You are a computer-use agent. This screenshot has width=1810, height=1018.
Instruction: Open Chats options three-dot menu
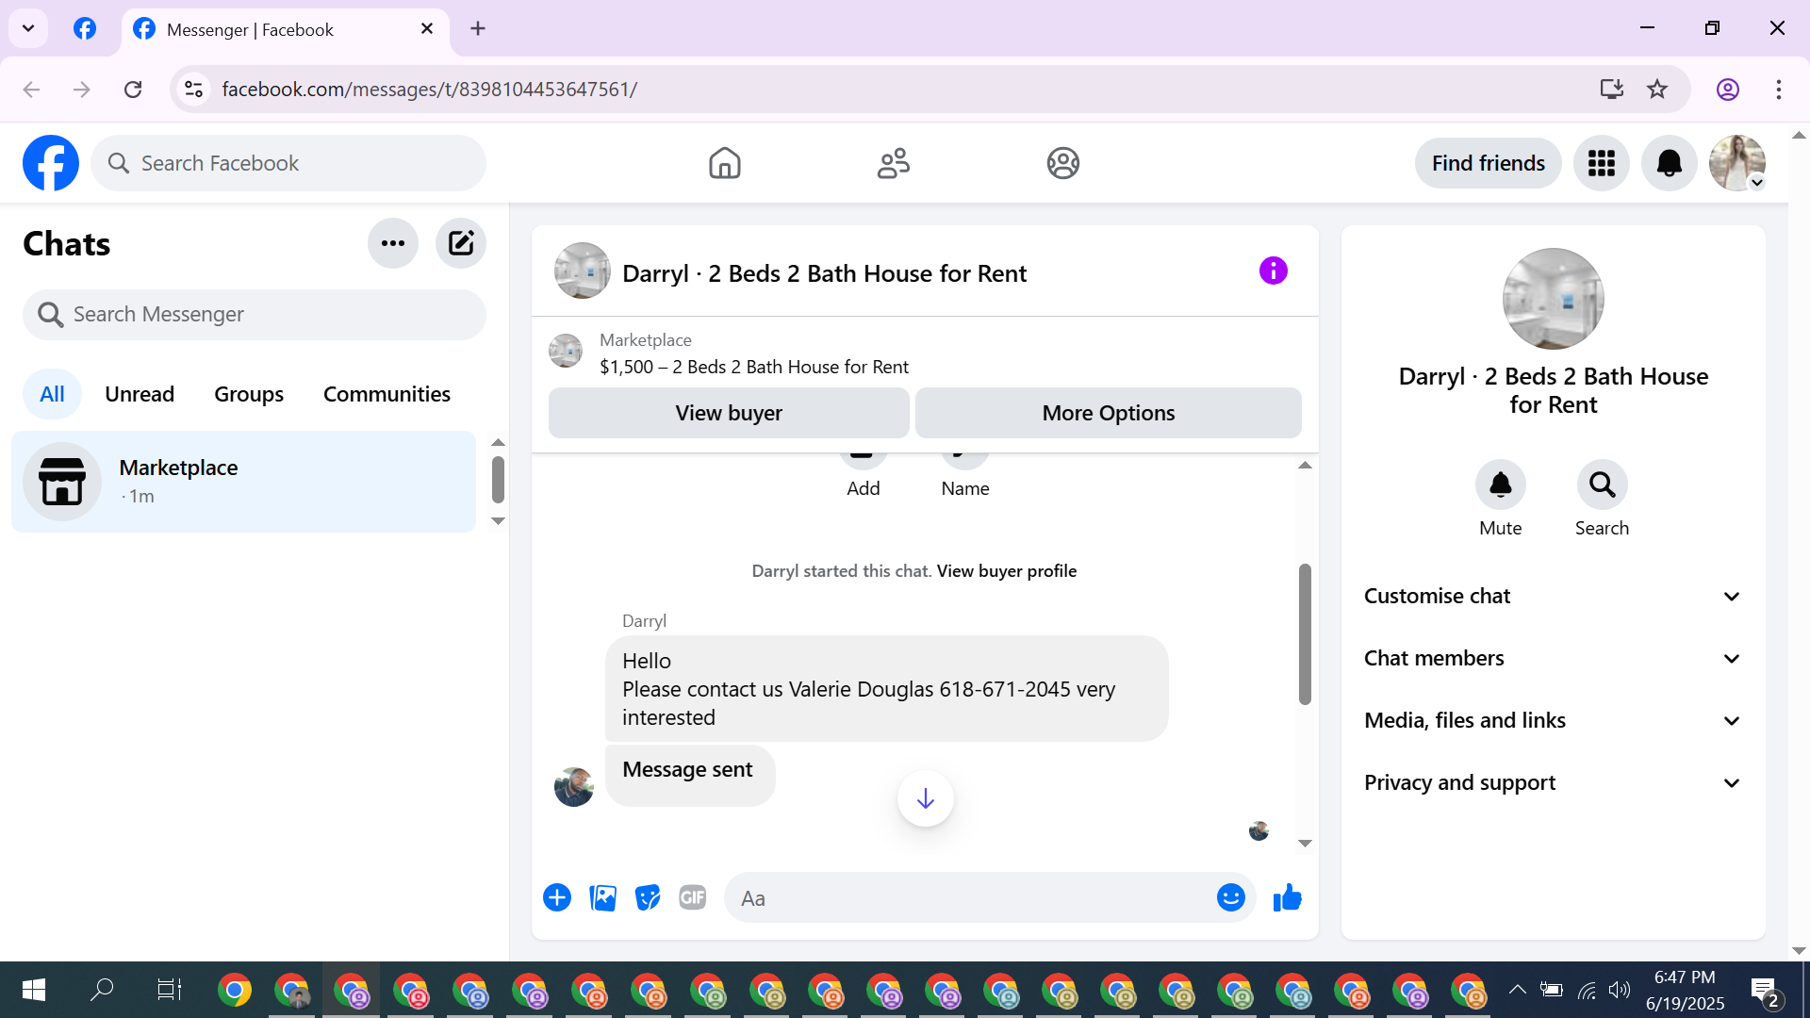(x=393, y=243)
